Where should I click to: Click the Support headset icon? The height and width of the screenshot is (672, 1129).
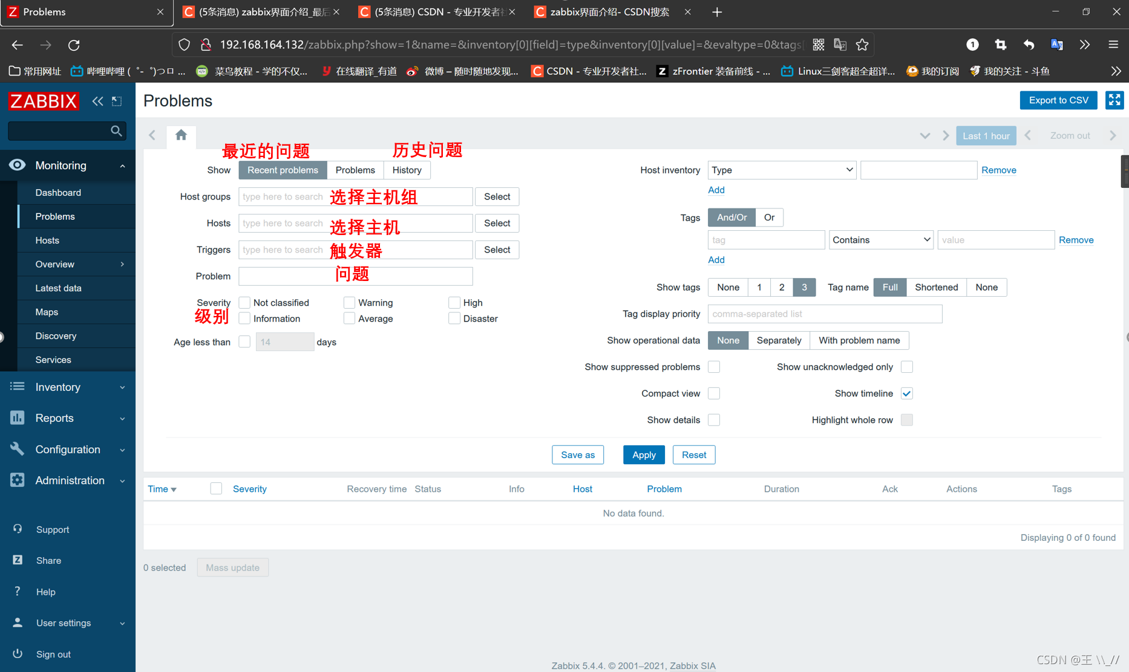tap(18, 529)
